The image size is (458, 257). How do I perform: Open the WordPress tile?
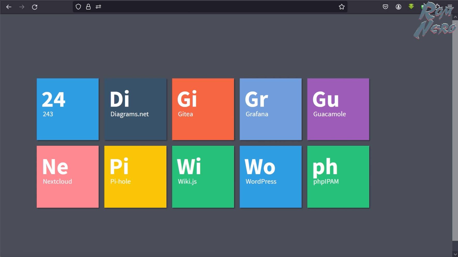click(271, 177)
